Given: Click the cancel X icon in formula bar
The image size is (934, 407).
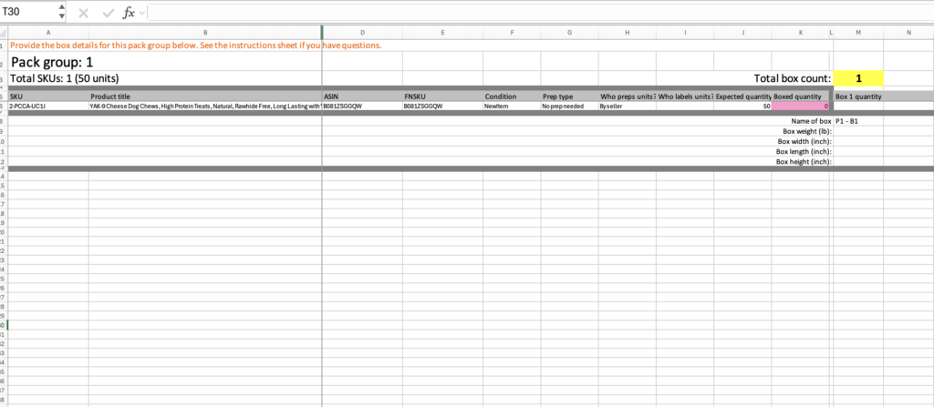Looking at the screenshot, I should (x=84, y=13).
